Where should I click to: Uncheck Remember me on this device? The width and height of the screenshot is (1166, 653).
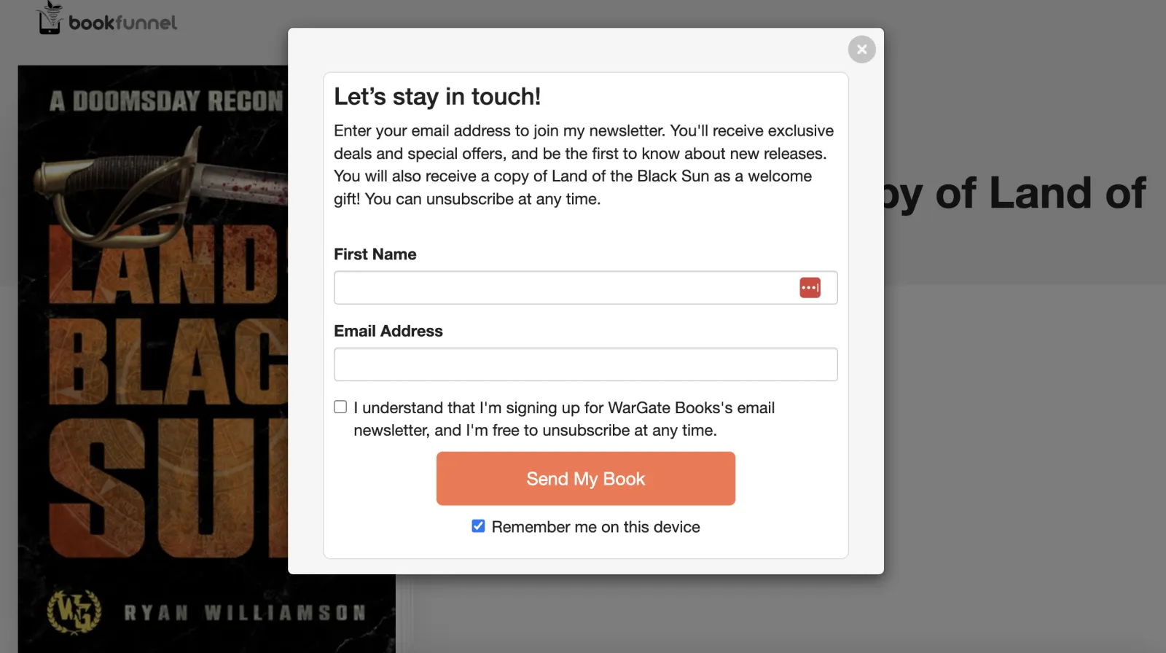(x=478, y=526)
